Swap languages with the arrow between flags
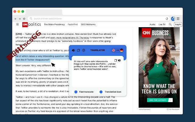195x122 pixels. pos(118,50)
